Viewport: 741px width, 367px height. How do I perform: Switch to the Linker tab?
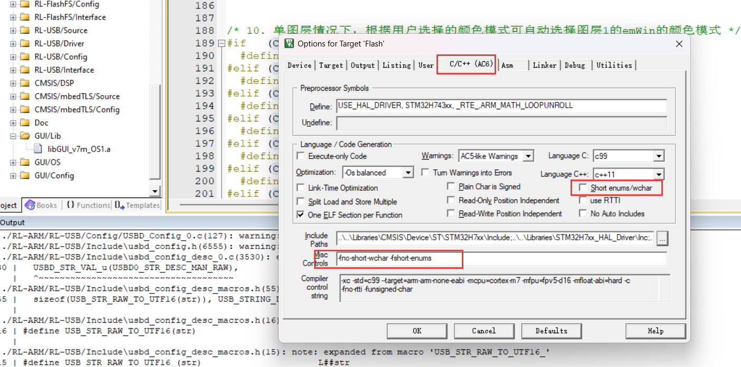pos(544,65)
